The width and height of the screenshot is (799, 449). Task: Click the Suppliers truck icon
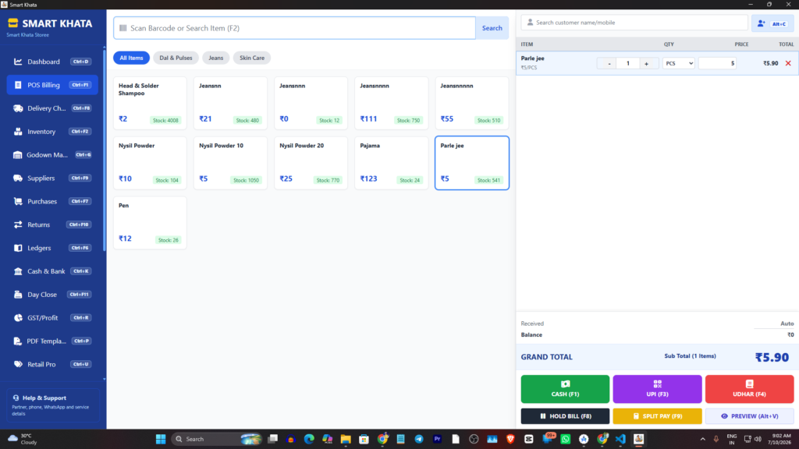(18, 179)
